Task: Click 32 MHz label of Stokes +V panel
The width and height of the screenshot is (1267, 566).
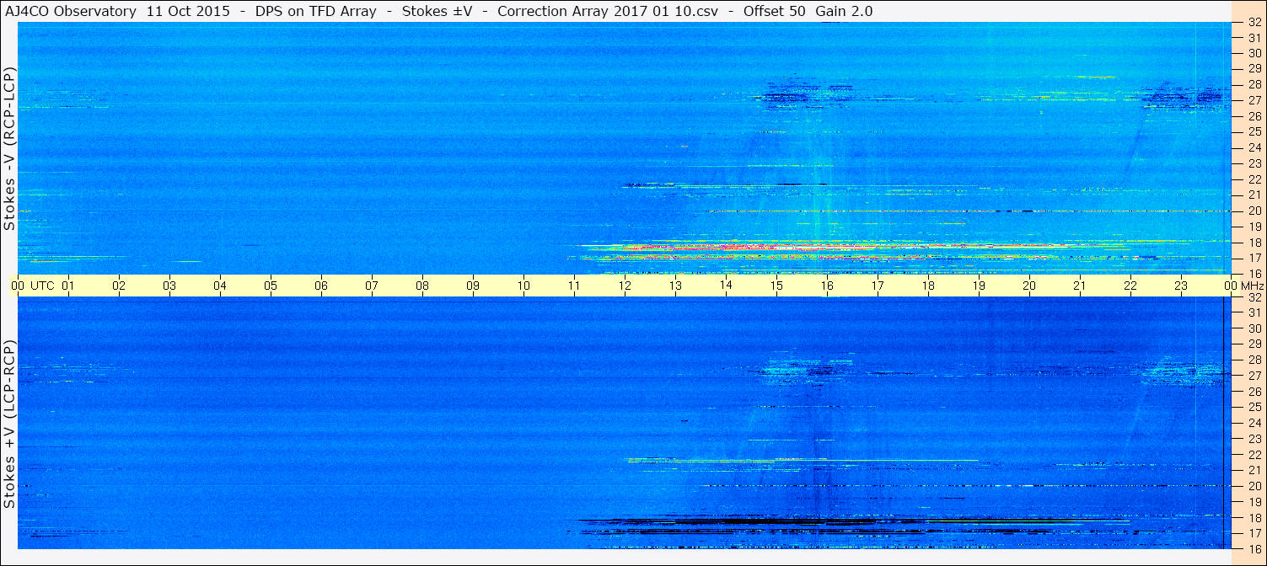Action: pos(1254,297)
